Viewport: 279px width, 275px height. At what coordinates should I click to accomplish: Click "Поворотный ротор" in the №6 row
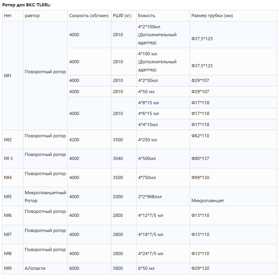[x=45, y=211]
